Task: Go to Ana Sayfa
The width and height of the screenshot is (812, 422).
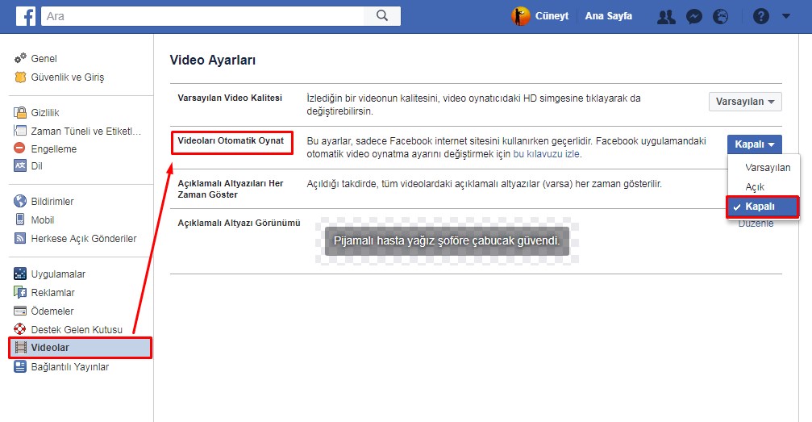Action: [x=608, y=16]
